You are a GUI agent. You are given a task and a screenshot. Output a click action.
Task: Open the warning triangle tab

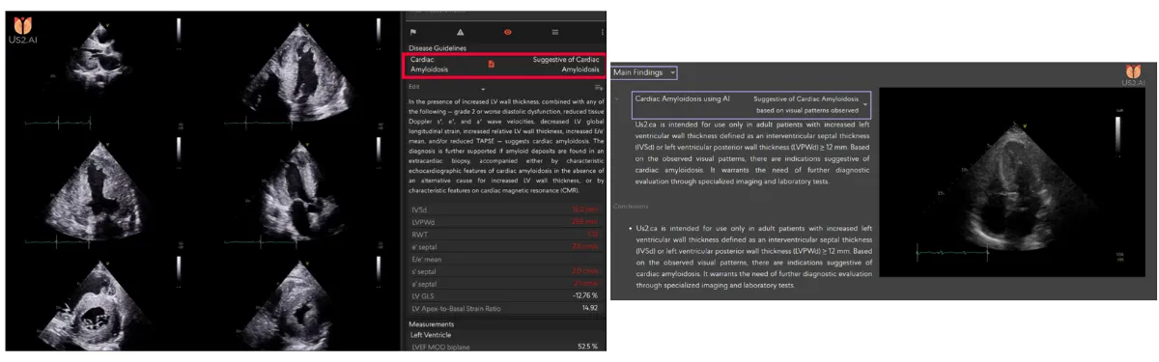tap(460, 33)
